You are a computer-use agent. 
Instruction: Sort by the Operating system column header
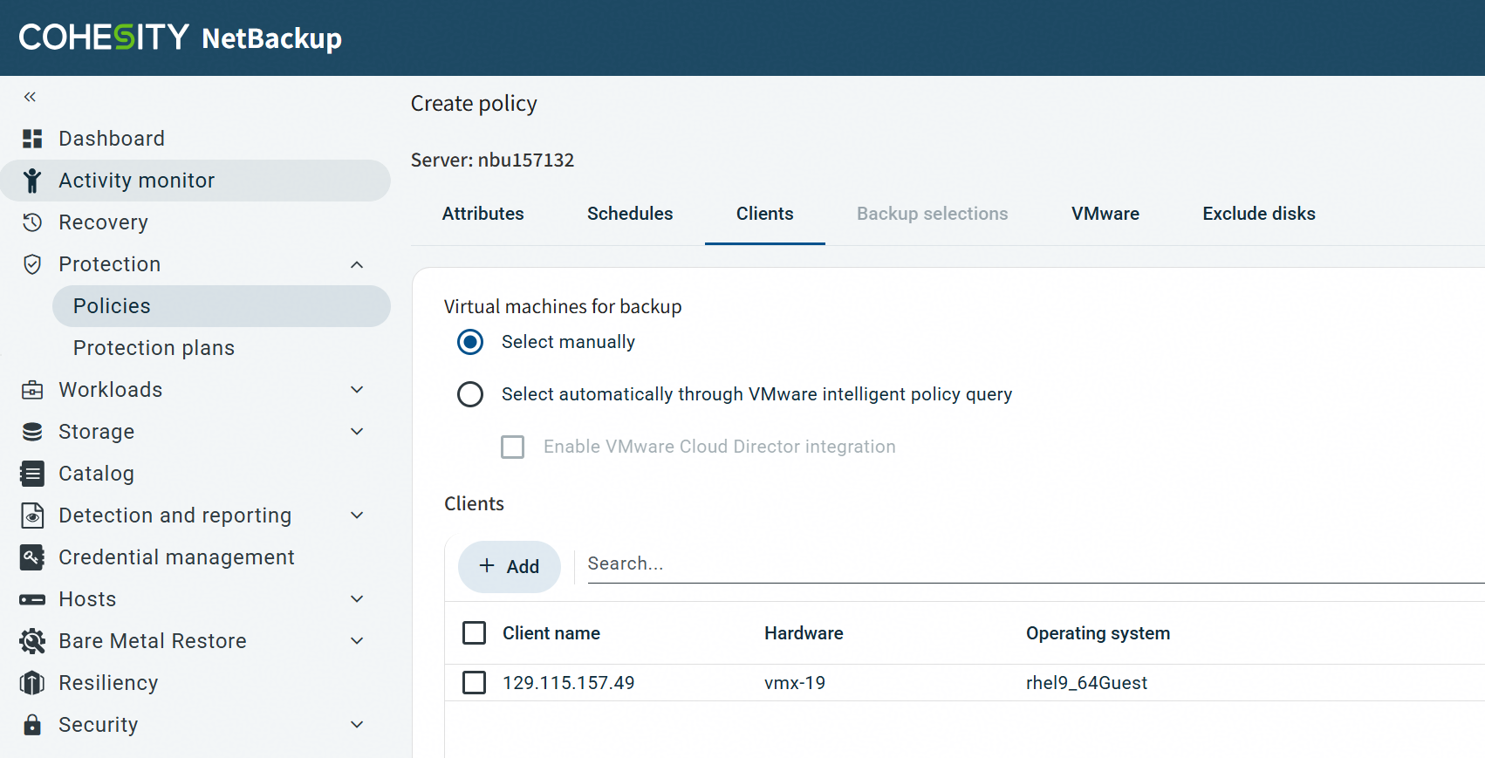pos(1098,633)
